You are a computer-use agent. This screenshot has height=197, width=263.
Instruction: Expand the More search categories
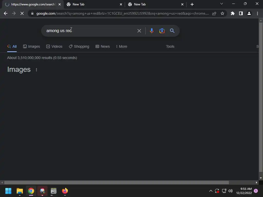click(121, 47)
